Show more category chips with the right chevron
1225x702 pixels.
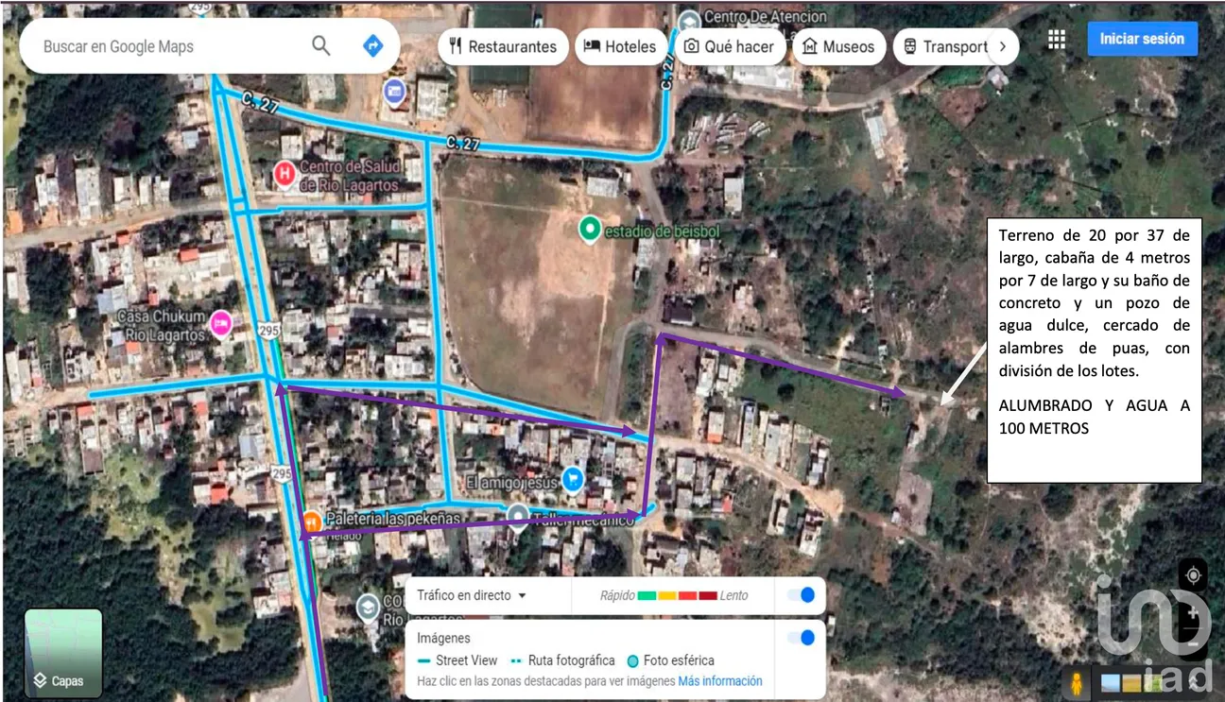1003,46
